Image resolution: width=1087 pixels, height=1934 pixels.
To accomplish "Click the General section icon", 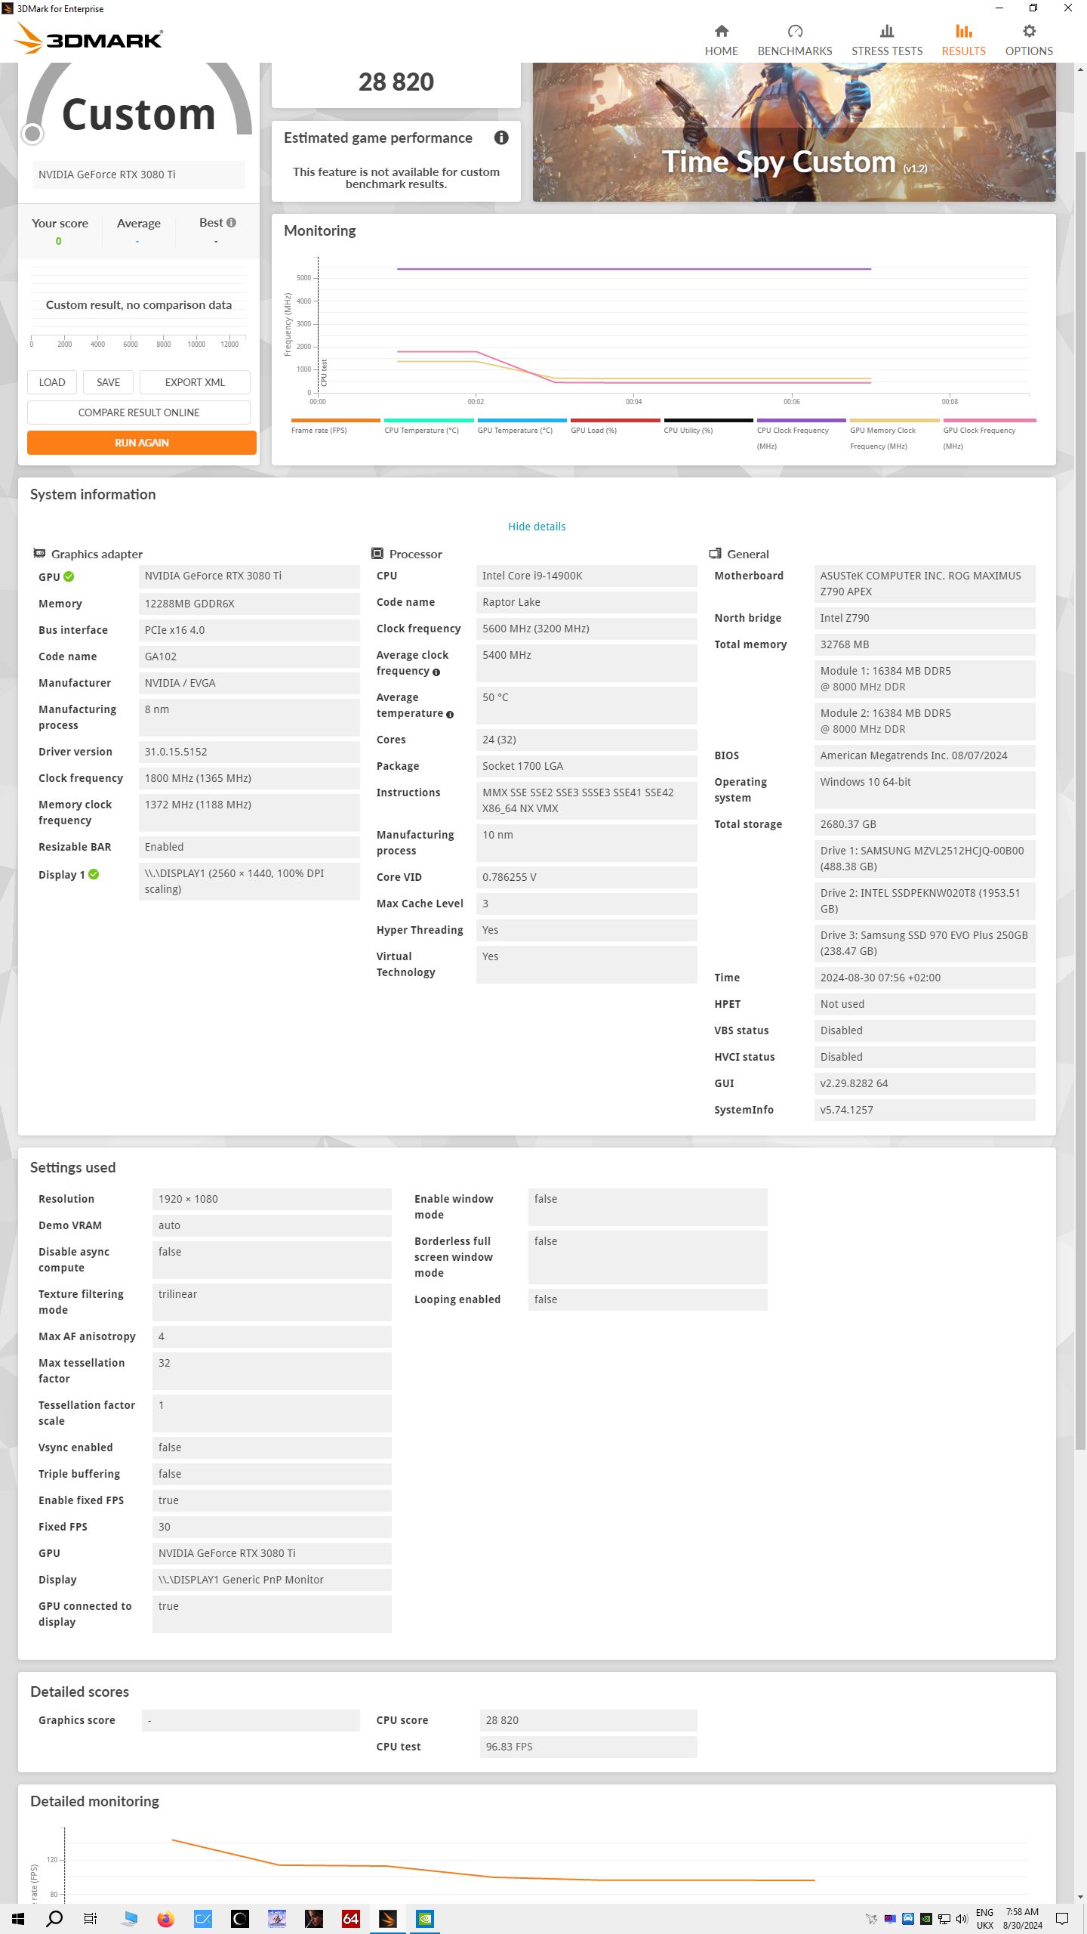I will click(715, 553).
